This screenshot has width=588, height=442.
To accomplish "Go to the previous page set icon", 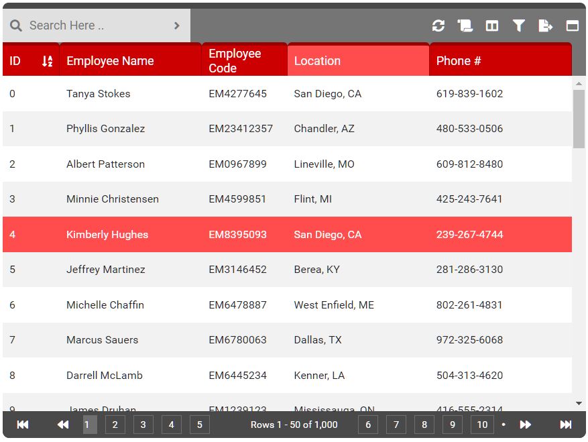I will (63, 425).
